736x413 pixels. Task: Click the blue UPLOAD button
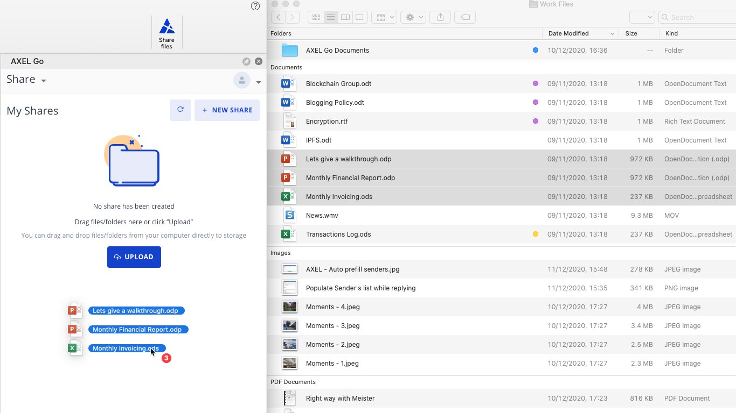click(134, 257)
